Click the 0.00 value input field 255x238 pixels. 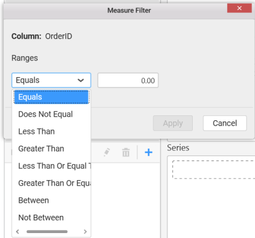tap(128, 80)
